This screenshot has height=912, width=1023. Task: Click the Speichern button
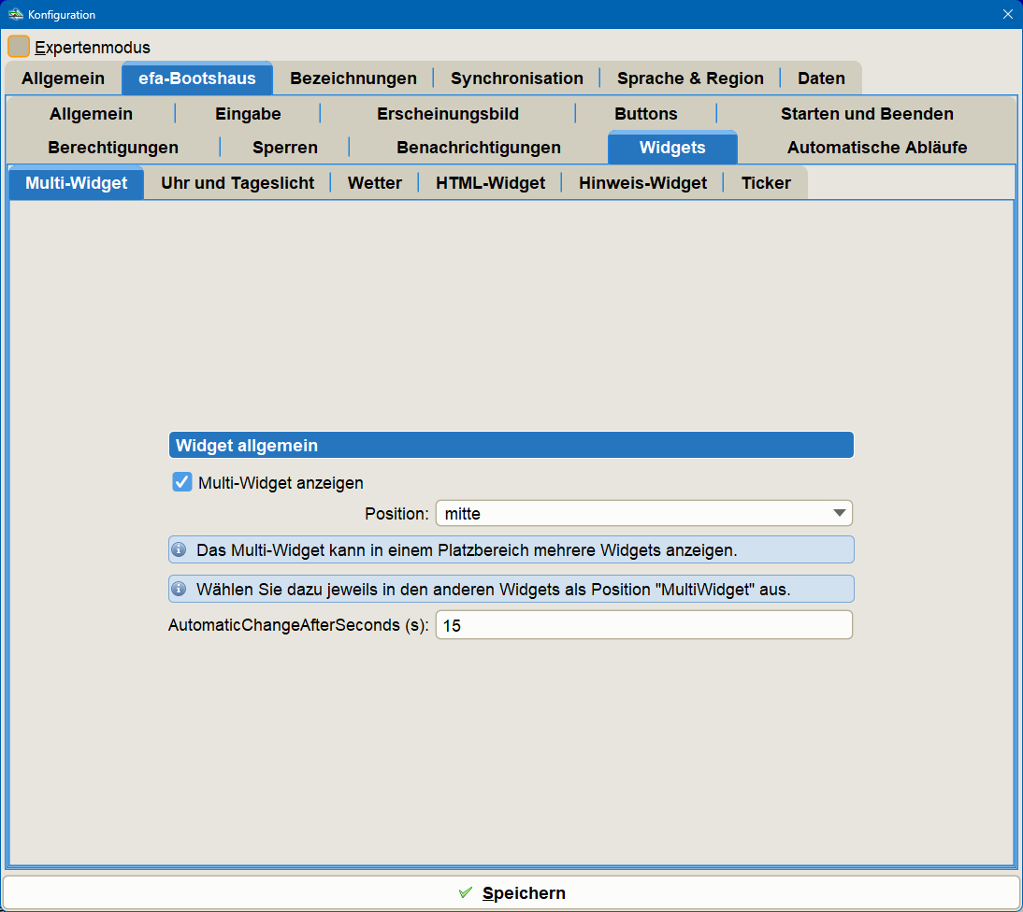click(x=524, y=892)
